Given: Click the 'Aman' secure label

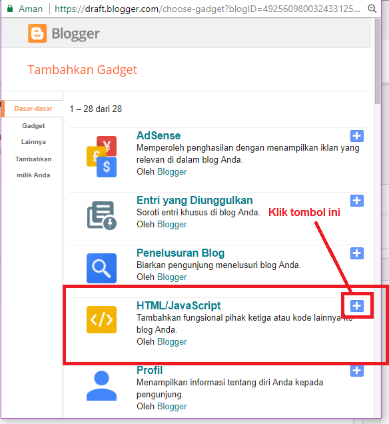Looking at the screenshot, I should pyautogui.click(x=31, y=9).
